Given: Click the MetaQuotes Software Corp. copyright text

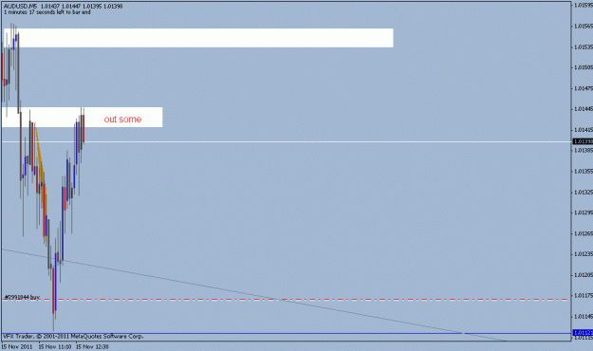Looking at the screenshot, I should tap(73, 336).
